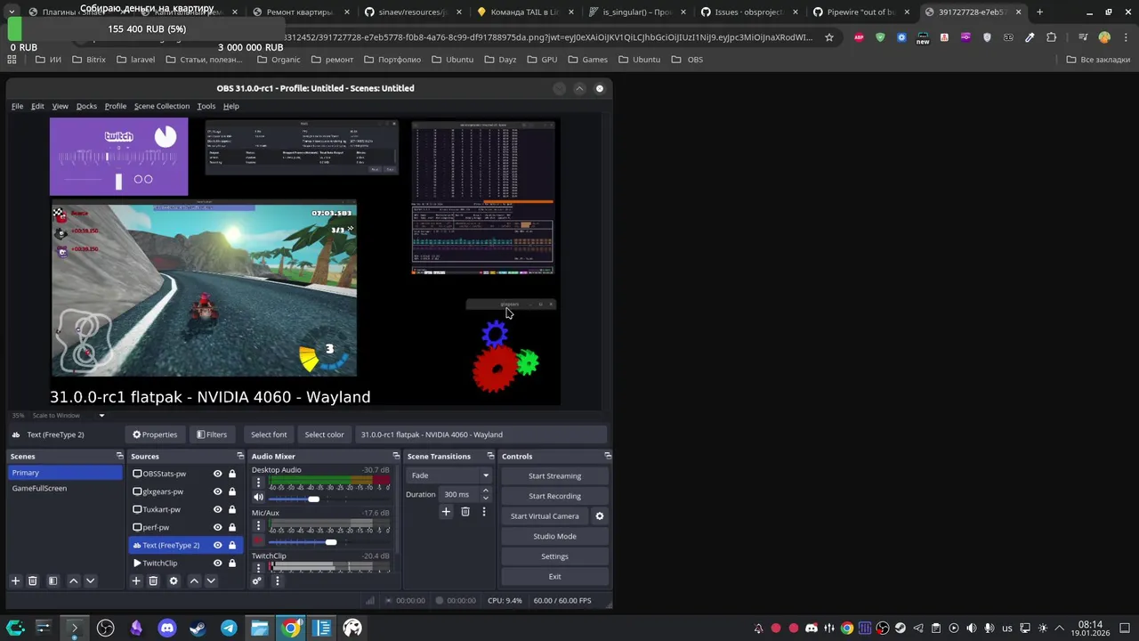Adjust Duration spinner arrows
Screen dimensions: 1139x641
485,494
